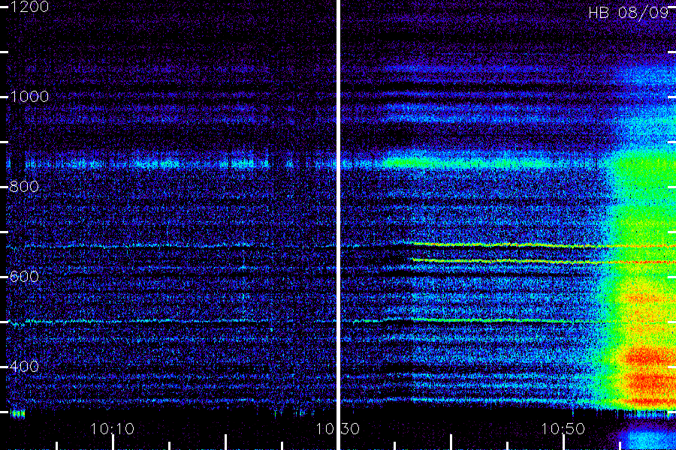
Task: Click the 1200 frequency axis label
Action: click(x=29, y=7)
